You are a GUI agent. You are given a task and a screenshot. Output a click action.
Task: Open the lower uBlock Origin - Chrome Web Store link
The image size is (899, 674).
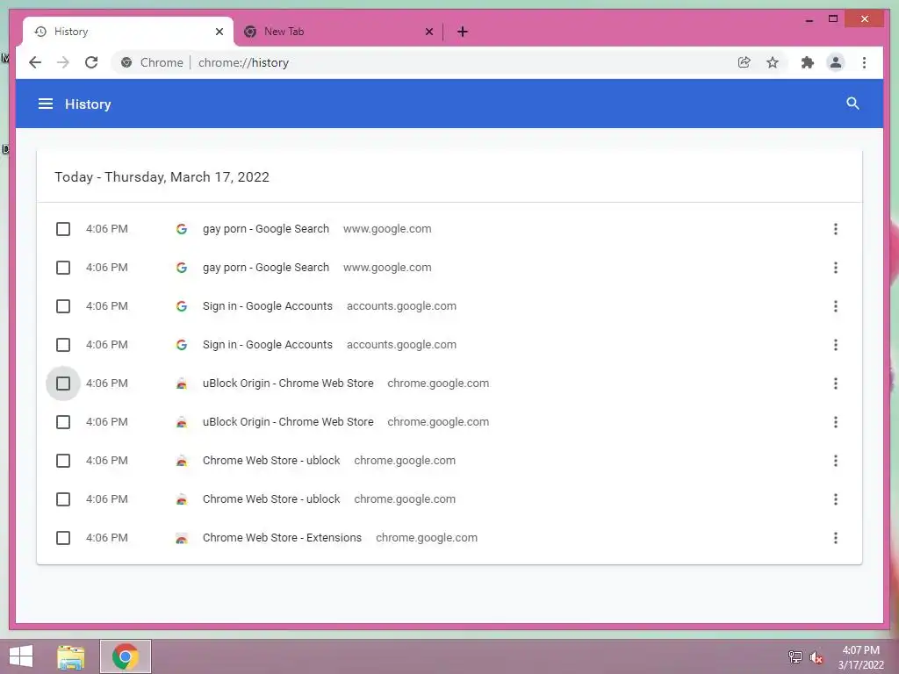tap(288, 422)
